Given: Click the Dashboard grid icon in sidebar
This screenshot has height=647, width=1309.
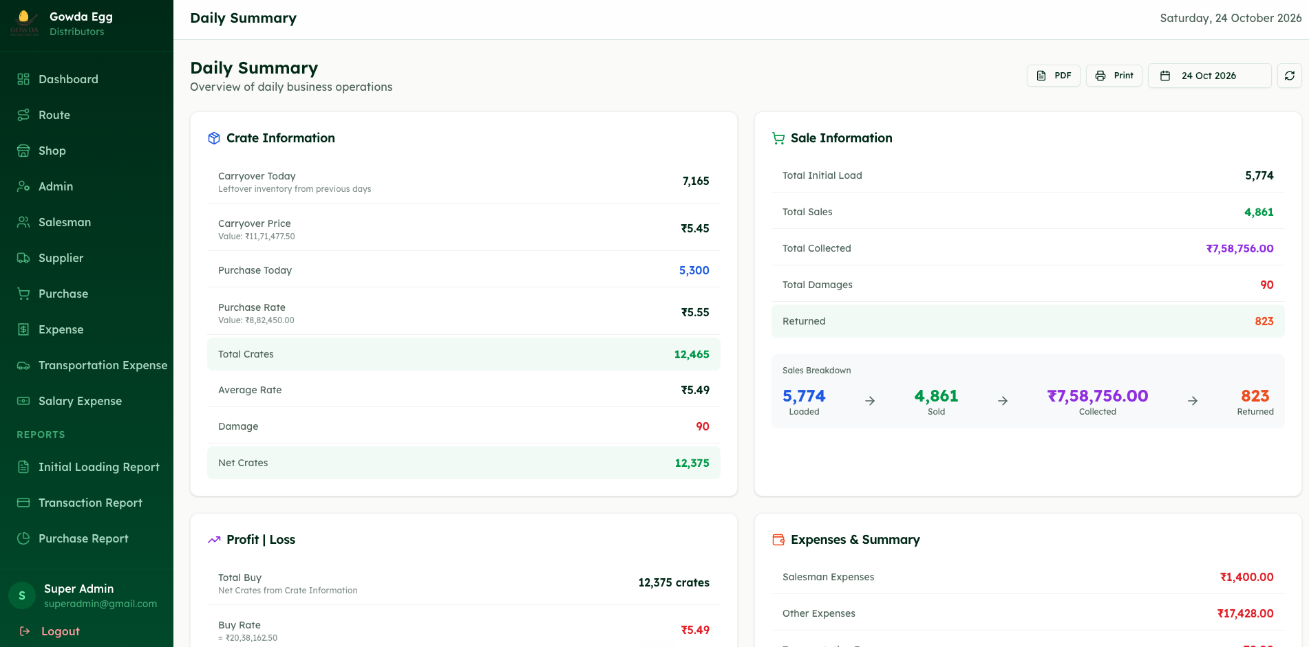Looking at the screenshot, I should pyautogui.click(x=23, y=79).
